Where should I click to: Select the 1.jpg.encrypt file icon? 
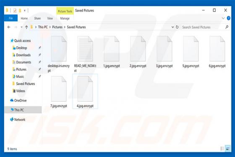click(112, 49)
